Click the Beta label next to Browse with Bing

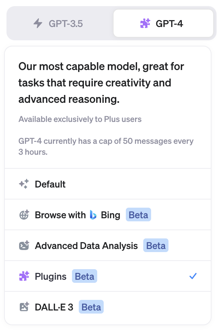pos(138,215)
